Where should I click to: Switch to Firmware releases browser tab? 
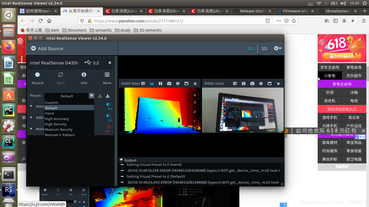tap(296, 11)
